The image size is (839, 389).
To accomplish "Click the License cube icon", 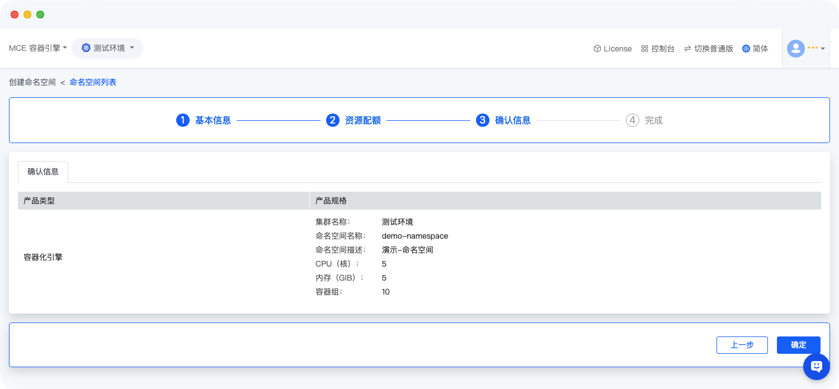I will coord(597,49).
